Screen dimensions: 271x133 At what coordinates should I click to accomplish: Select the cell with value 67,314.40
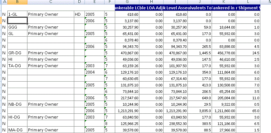[176, 78]
